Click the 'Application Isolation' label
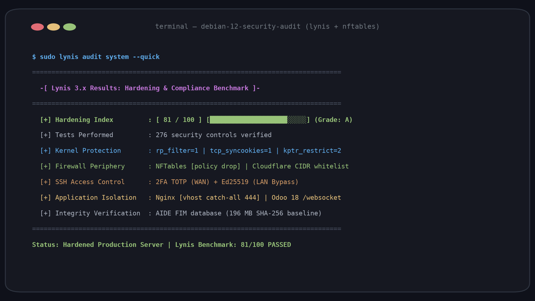The image size is (535, 301). [96, 198]
